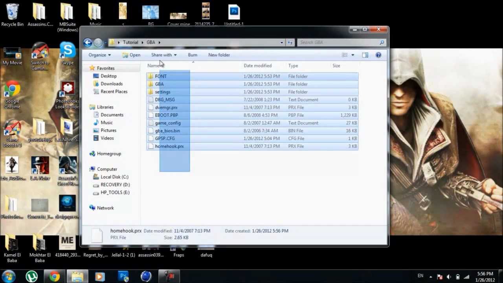Click the GBA breadcrumb segment
Image resolution: width=503 pixels, height=283 pixels.
151,42
